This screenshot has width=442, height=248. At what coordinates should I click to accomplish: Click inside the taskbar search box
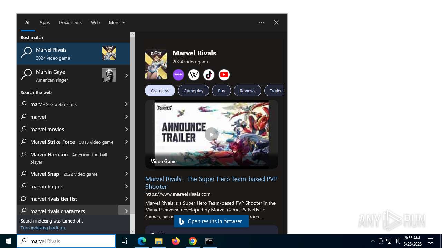66,241
